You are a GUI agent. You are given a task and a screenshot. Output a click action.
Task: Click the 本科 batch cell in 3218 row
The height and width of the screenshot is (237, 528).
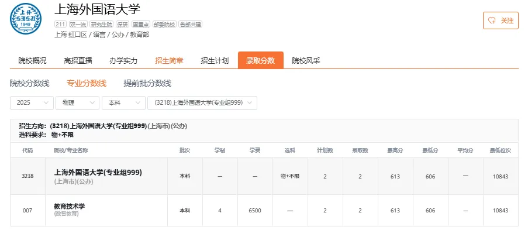click(x=185, y=176)
